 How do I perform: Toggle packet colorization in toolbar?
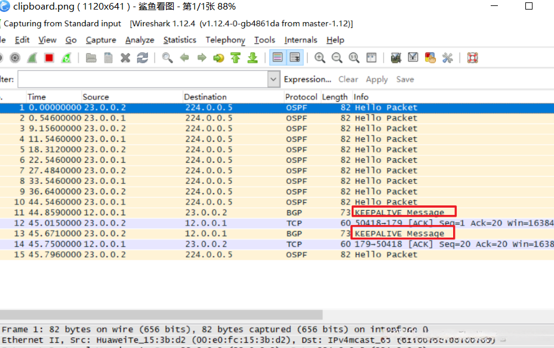pos(277,58)
